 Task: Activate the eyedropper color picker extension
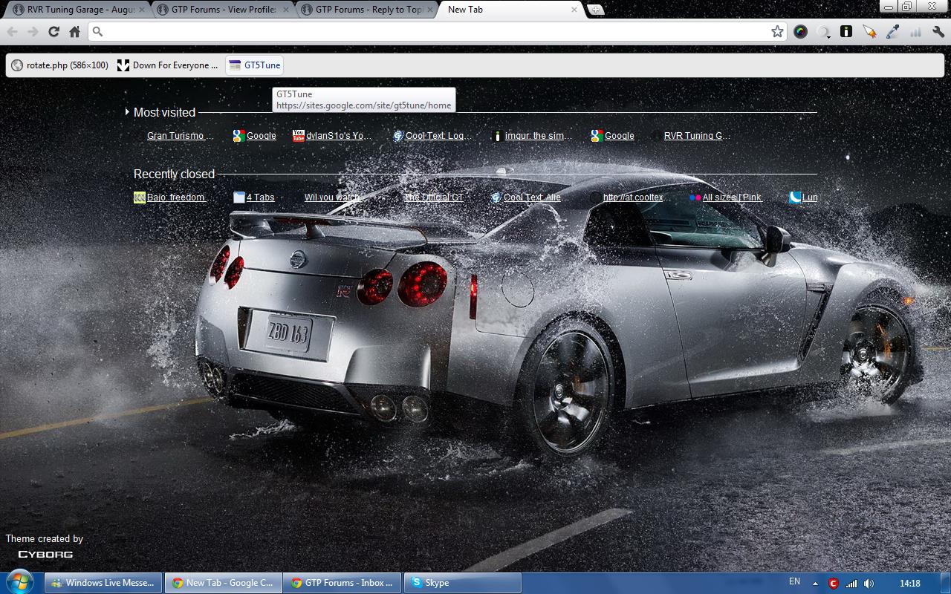pos(892,31)
